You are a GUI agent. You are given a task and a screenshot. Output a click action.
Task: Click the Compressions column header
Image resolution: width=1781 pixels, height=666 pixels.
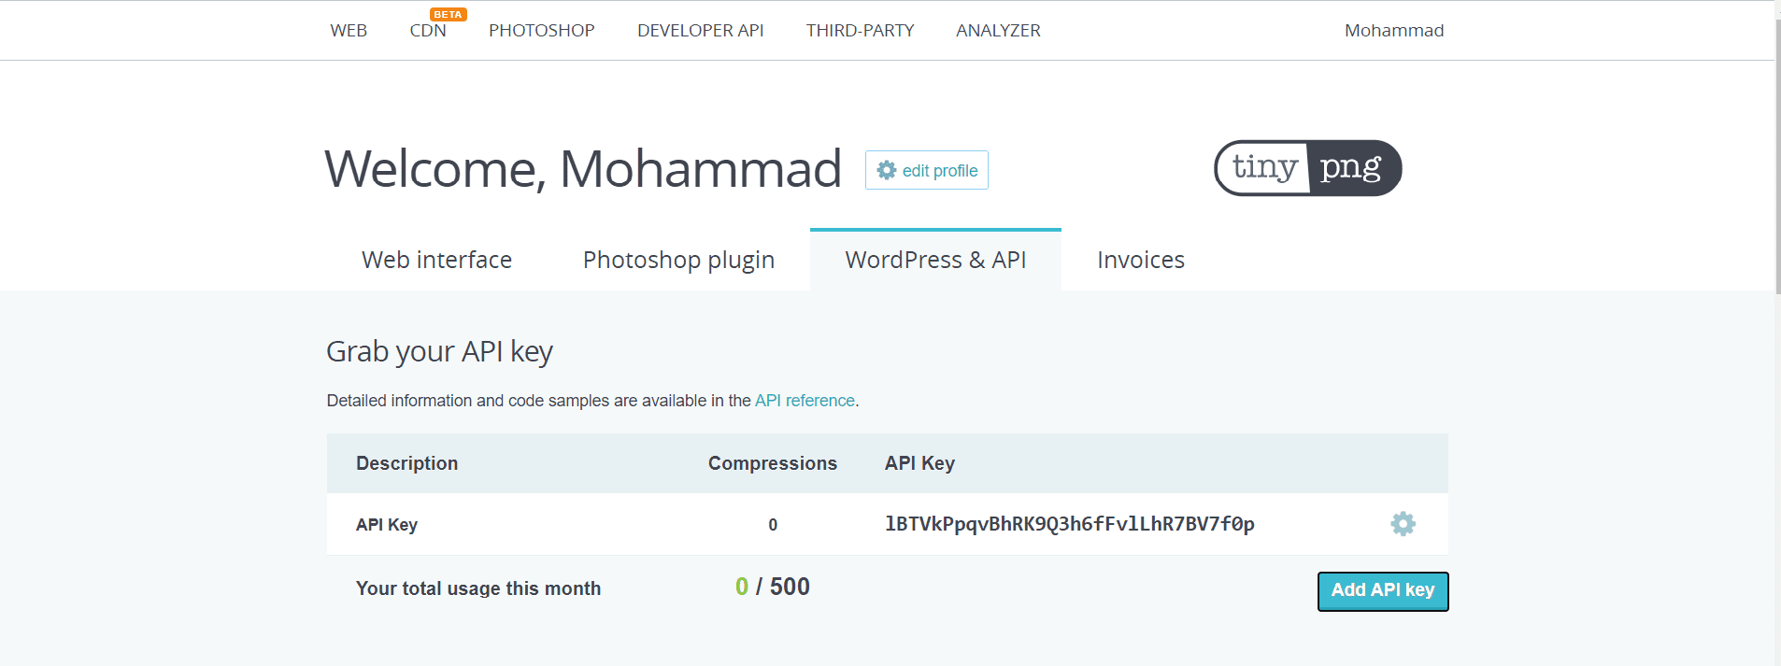pyautogui.click(x=773, y=463)
